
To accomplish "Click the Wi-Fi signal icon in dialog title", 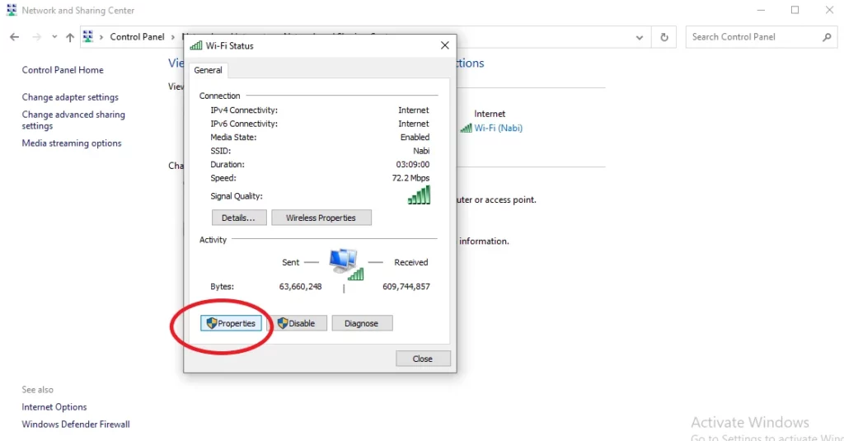I will [x=196, y=46].
